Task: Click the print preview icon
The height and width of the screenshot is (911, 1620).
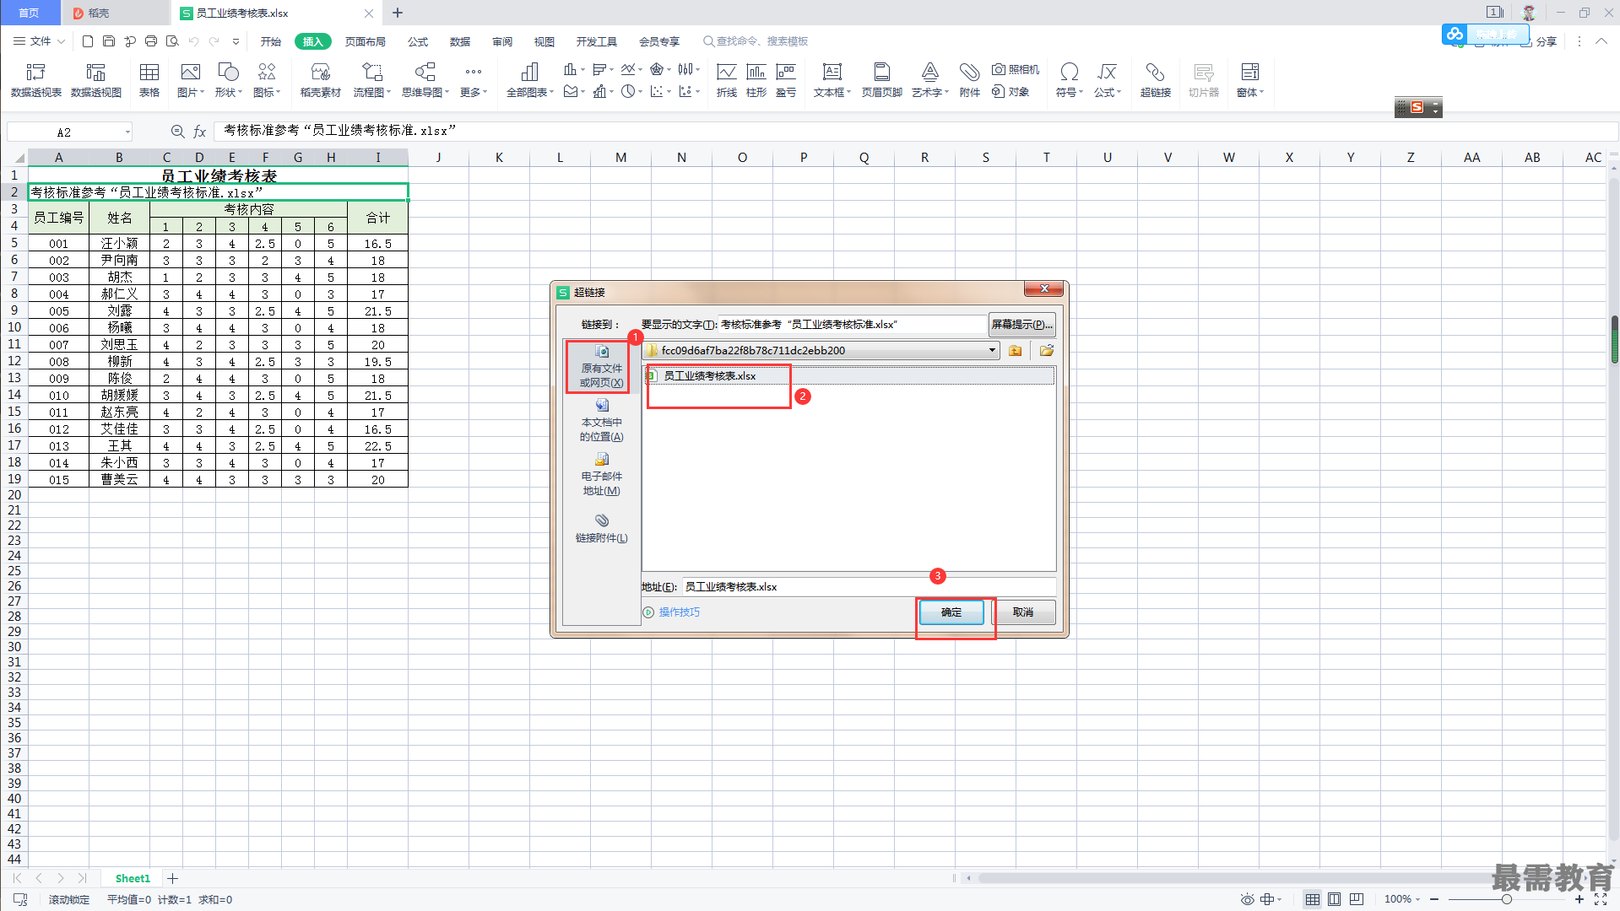Action: point(172,41)
